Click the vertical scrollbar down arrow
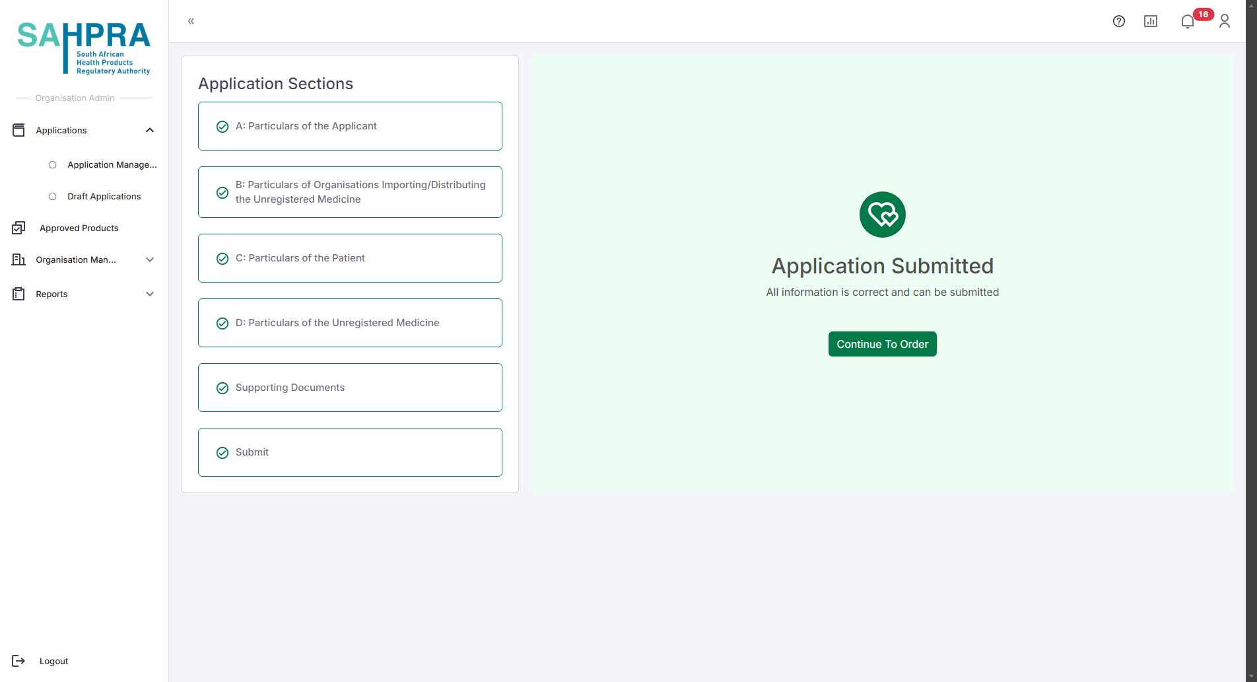 tap(1251, 676)
